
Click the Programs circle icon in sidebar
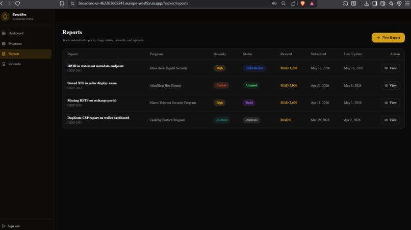point(4,43)
